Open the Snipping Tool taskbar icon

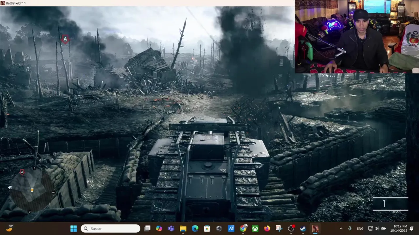click(x=279, y=228)
